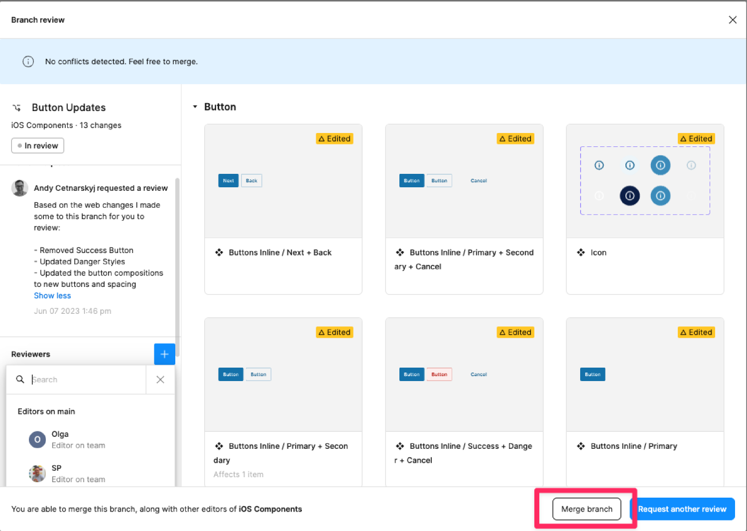Click the Merge branch button
The image size is (747, 531).
pyautogui.click(x=587, y=509)
